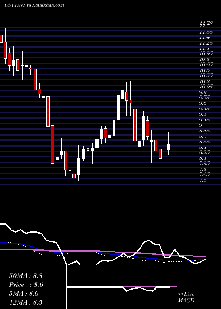The image size is (221, 309).
Task: Click the 10.35 price axis label
Action: [206, 76]
